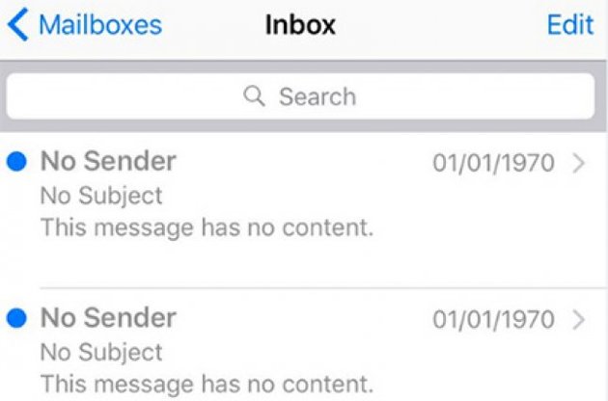The image size is (608, 401).
Task: Expand first message via right chevron
Action: point(579,164)
